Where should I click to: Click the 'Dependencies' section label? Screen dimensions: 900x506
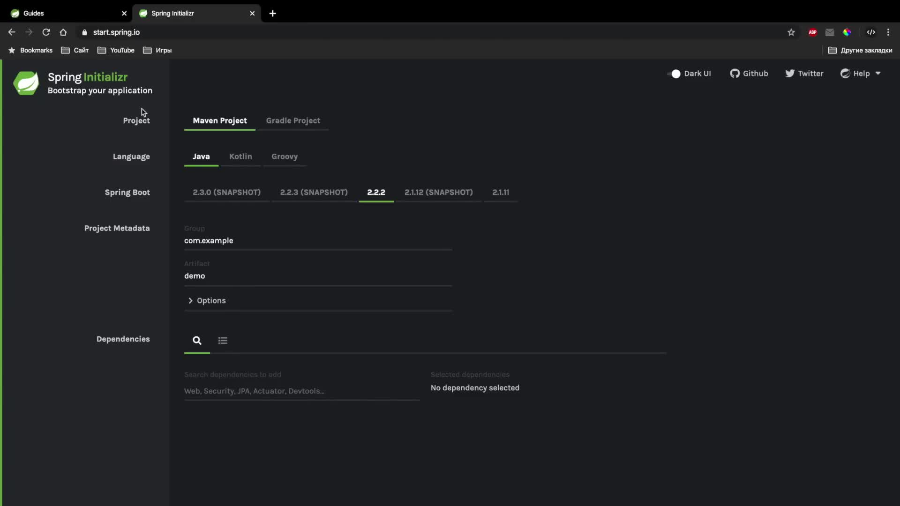point(123,339)
